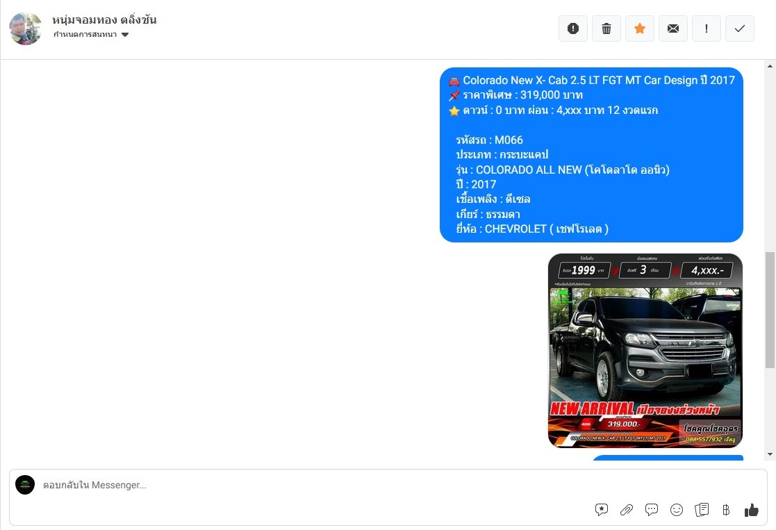
Task: Open the speech bubble message icon
Action: point(652,510)
